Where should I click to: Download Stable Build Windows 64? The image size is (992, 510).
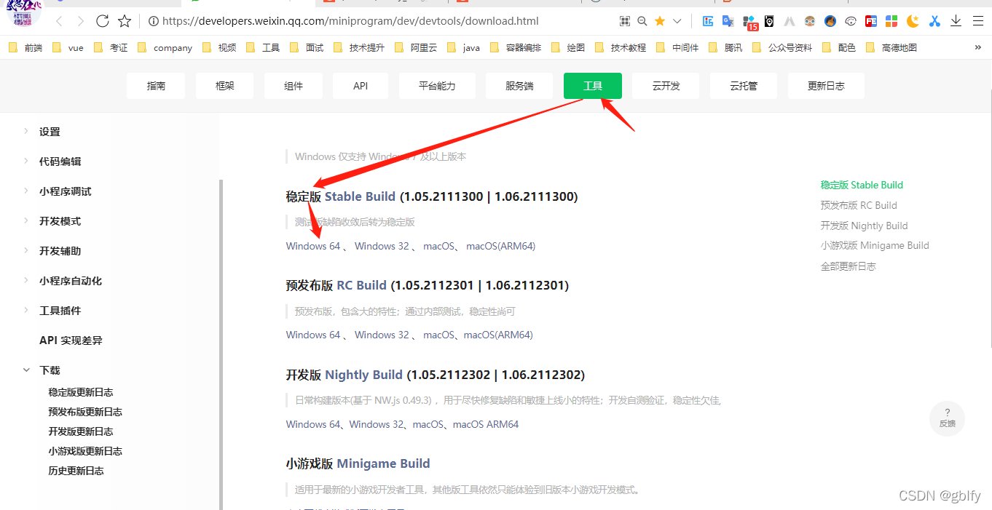coord(313,246)
